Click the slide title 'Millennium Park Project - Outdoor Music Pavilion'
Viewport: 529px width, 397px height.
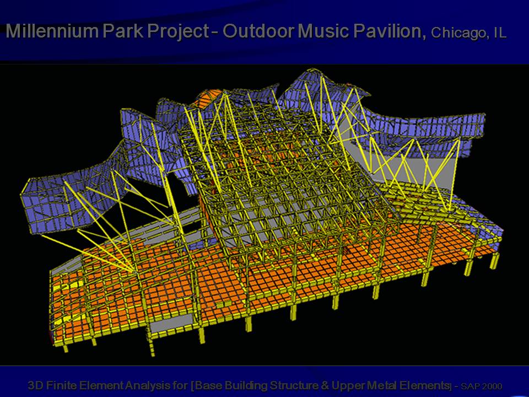(x=216, y=31)
